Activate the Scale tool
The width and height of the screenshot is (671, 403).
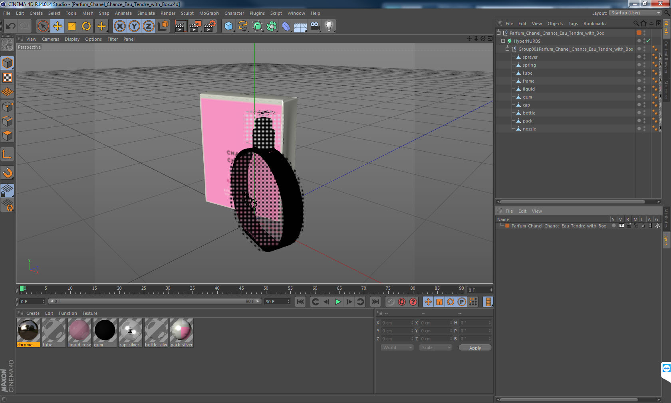pos(72,26)
